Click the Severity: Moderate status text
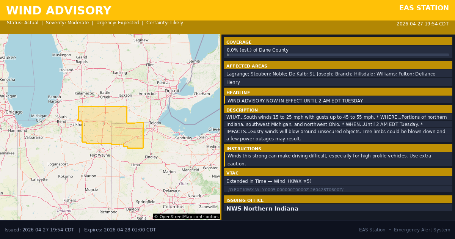455x239 pixels. coord(67,23)
